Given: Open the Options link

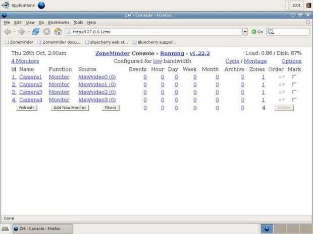Looking at the screenshot, I should pyautogui.click(x=291, y=61).
